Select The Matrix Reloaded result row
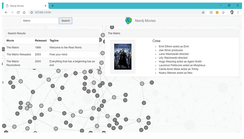The image size is (244, 139). click(x=52, y=55)
